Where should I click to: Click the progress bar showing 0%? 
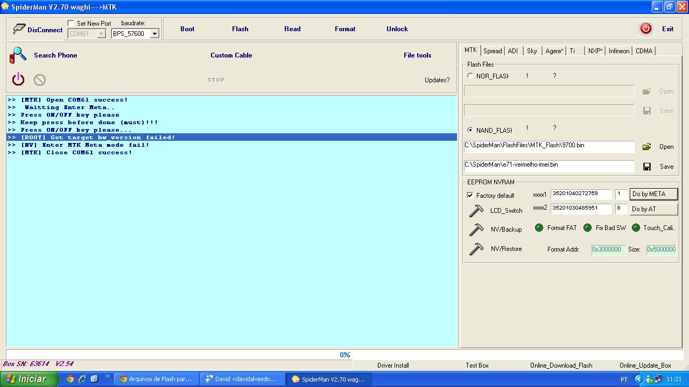(344, 355)
